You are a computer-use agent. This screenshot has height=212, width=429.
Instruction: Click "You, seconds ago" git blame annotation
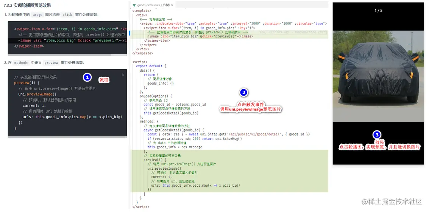pyautogui.click(x=293, y=32)
